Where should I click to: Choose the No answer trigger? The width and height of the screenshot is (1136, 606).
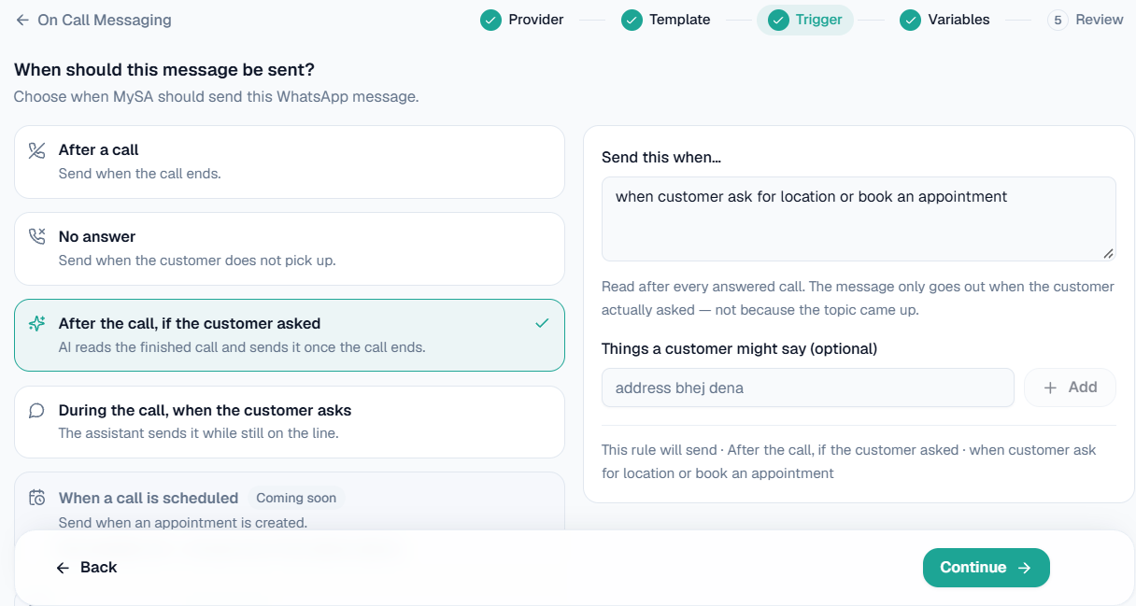(290, 248)
